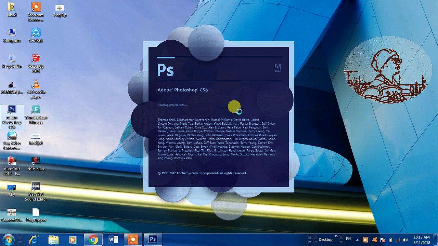Select the SketchUp 2016 shortcut
This screenshot has height=246, width=438.
tap(36, 64)
